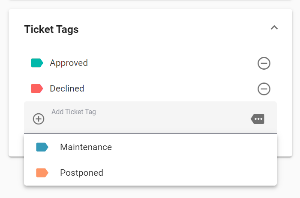Screen dimensions: 300x198
Task: Click the orange Postponed tag icon
Action: [x=42, y=173]
